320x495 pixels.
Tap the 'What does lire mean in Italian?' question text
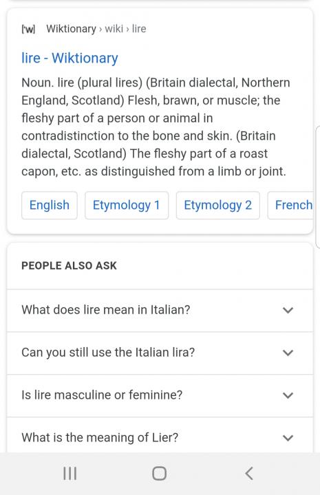click(106, 309)
